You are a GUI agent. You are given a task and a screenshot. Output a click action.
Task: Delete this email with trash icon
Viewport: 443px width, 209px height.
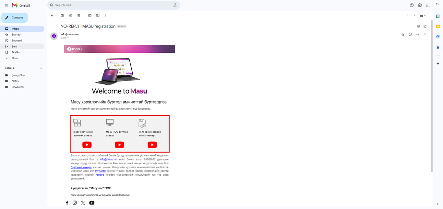[x=78, y=16]
